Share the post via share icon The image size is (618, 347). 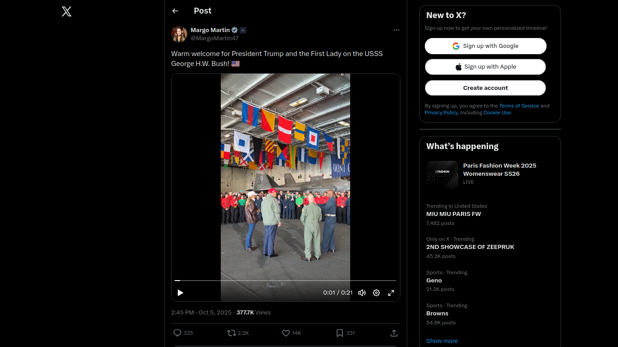pyautogui.click(x=394, y=333)
